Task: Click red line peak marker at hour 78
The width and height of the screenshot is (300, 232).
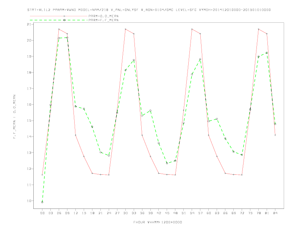Action: coord(258,29)
